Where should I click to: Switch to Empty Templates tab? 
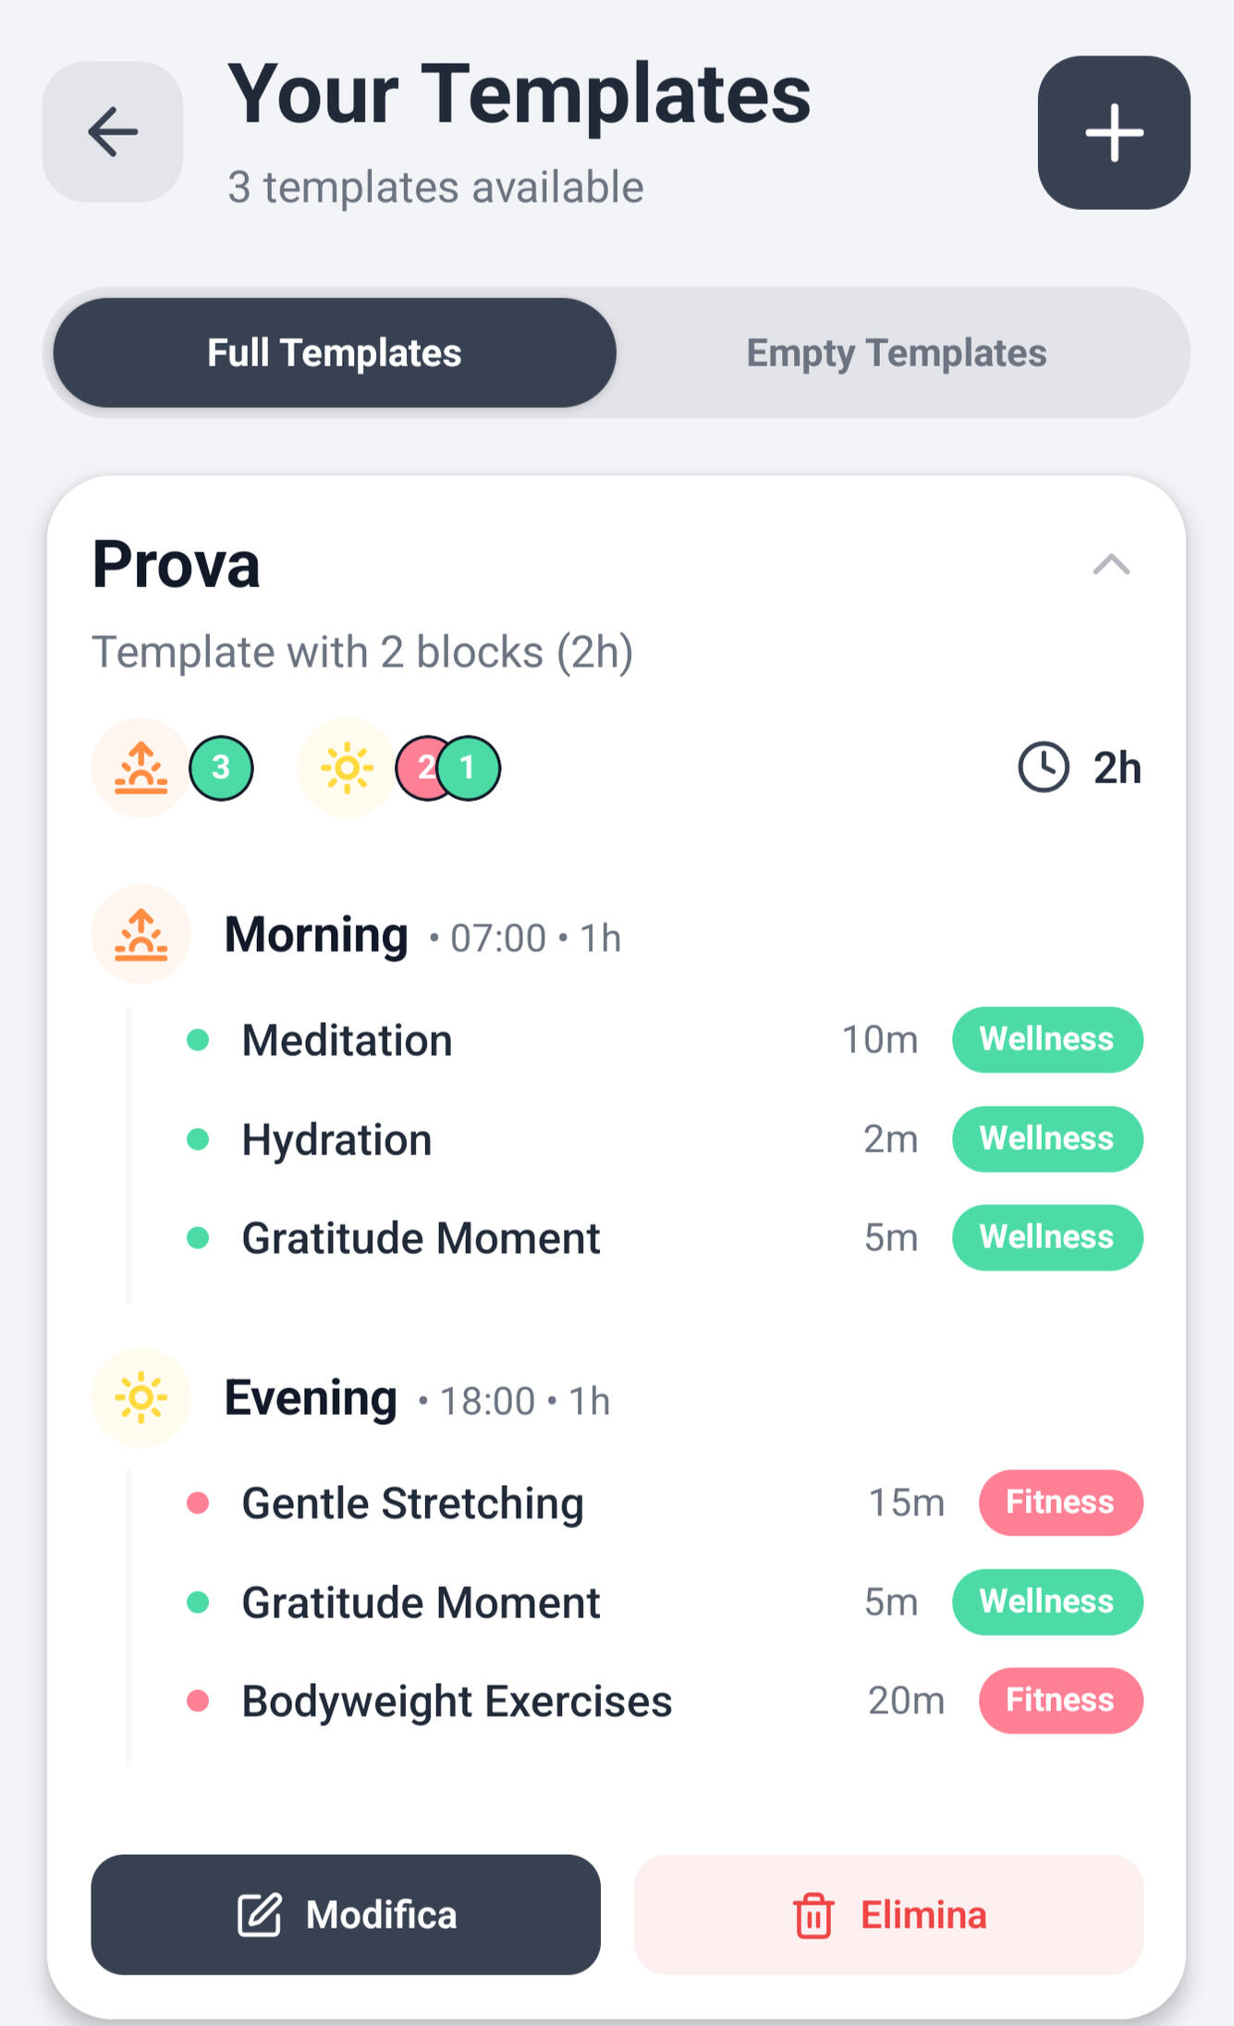[896, 352]
